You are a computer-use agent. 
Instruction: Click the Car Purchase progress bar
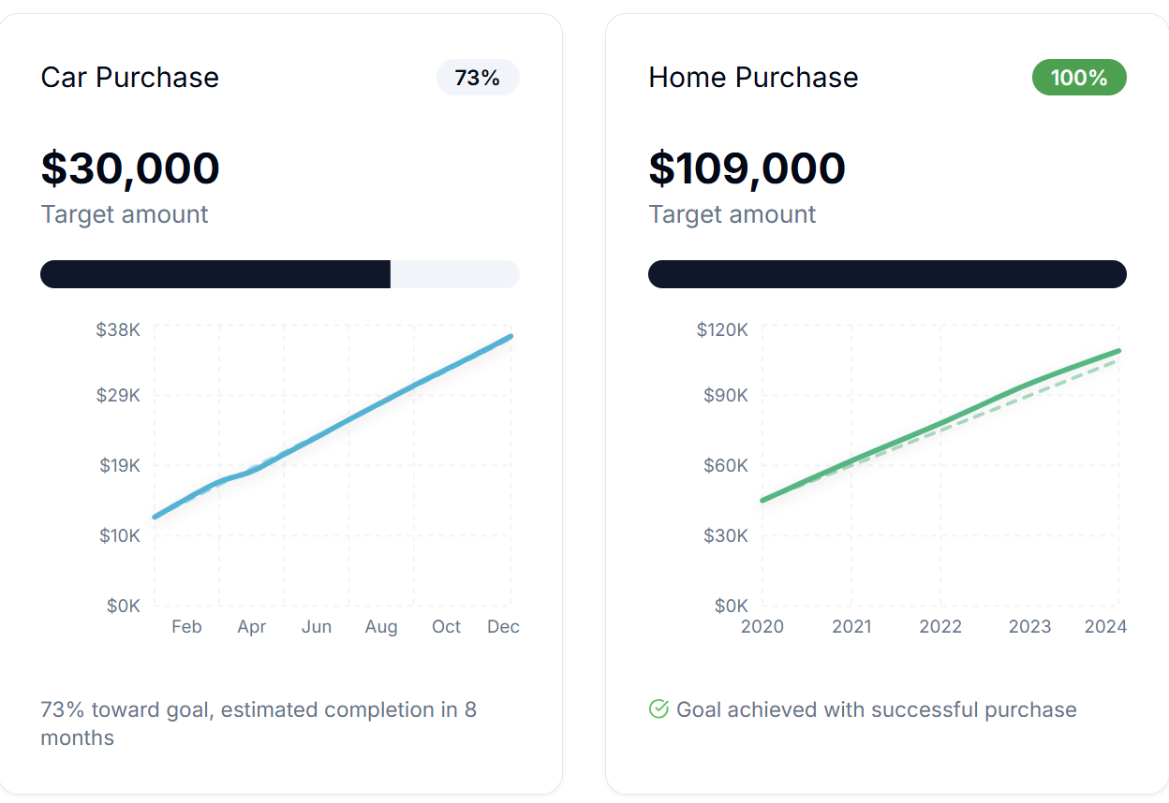point(279,273)
